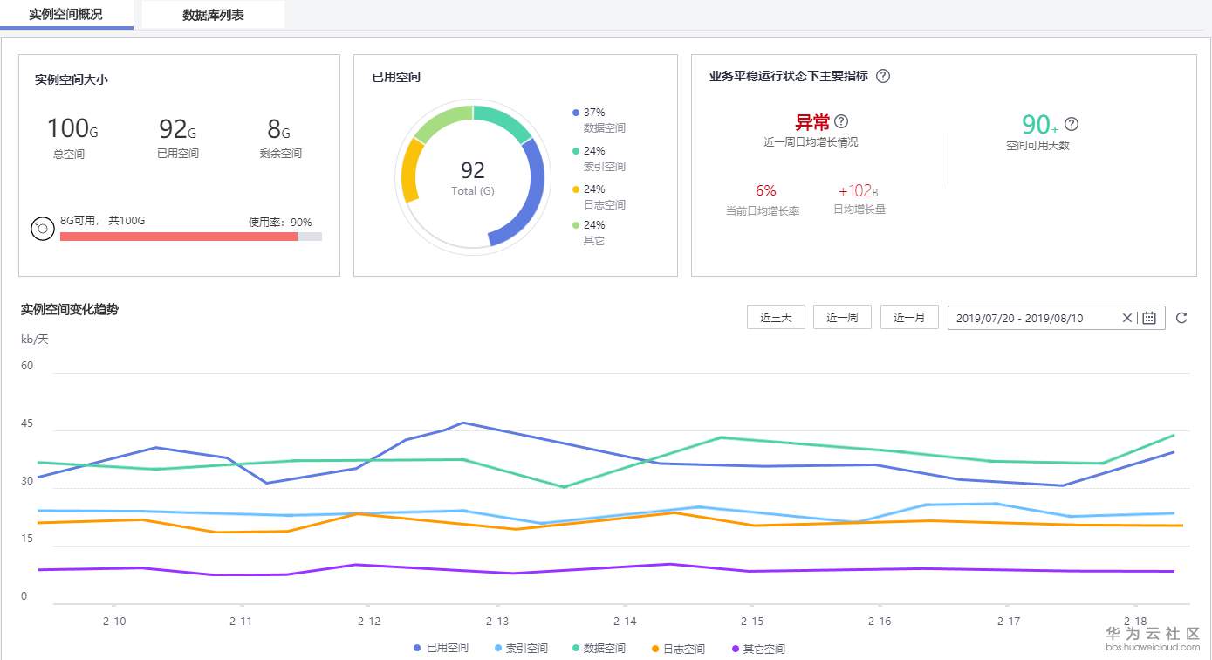Toggle the 其它空间 series in the trend chart legend
This screenshot has height=660, width=1212.
757,649
